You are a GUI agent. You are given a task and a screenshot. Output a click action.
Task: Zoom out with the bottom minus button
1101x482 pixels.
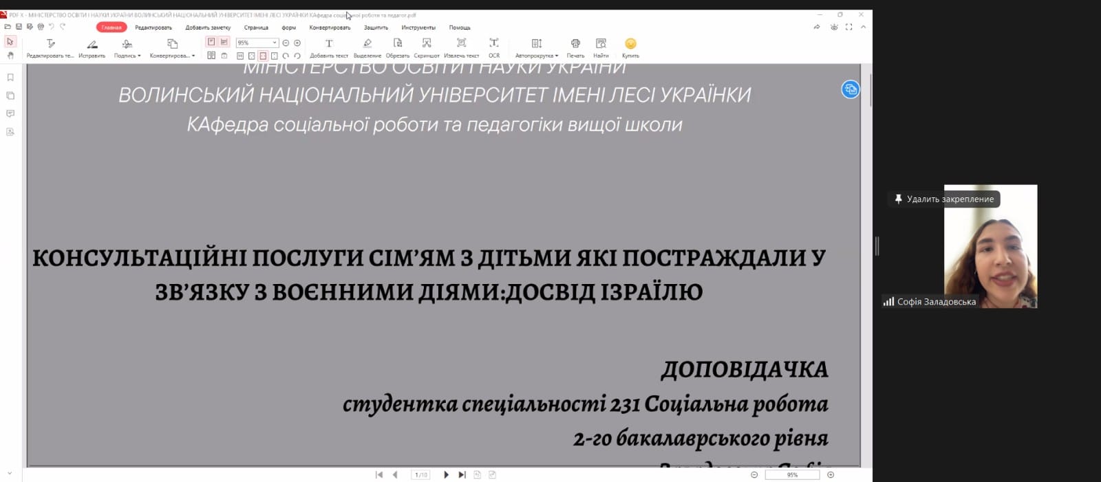tap(754, 474)
